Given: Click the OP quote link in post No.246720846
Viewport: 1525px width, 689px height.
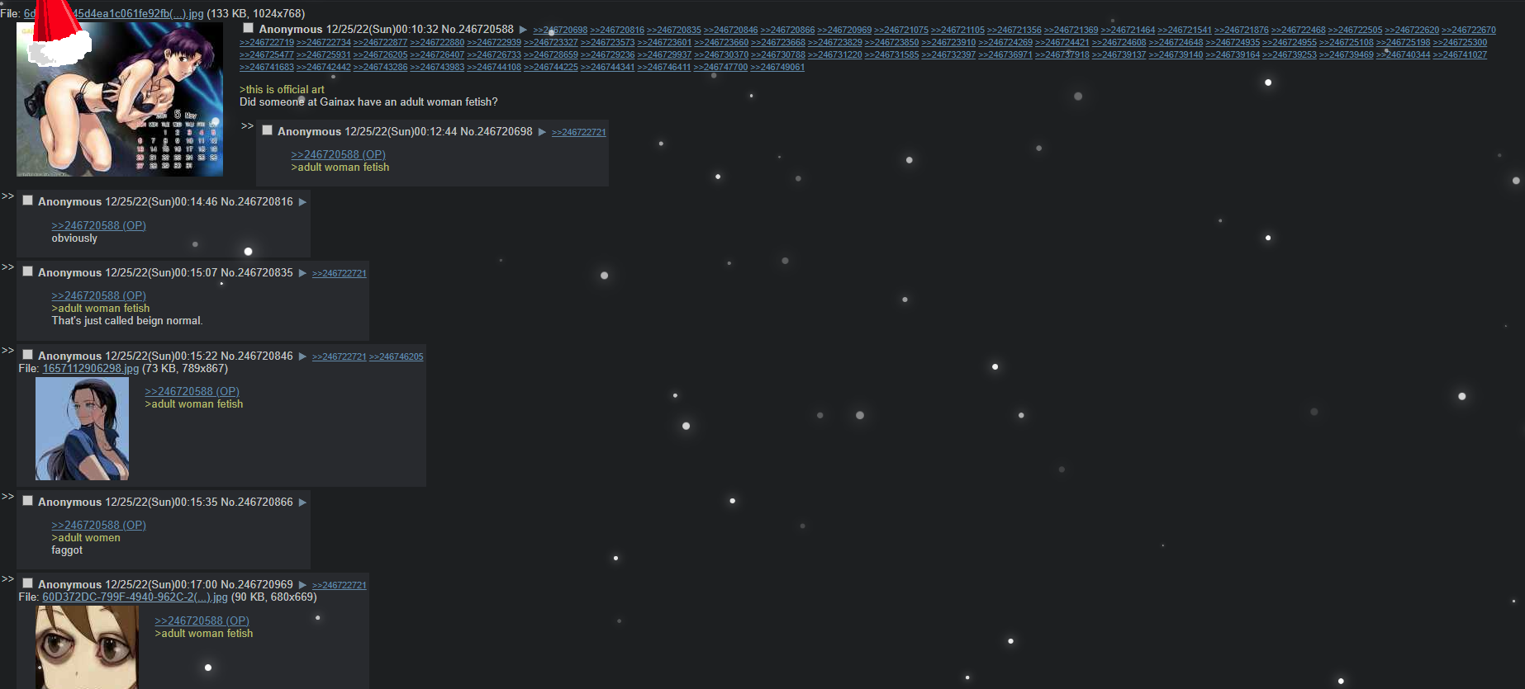Looking at the screenshot, I should (192, 391).
